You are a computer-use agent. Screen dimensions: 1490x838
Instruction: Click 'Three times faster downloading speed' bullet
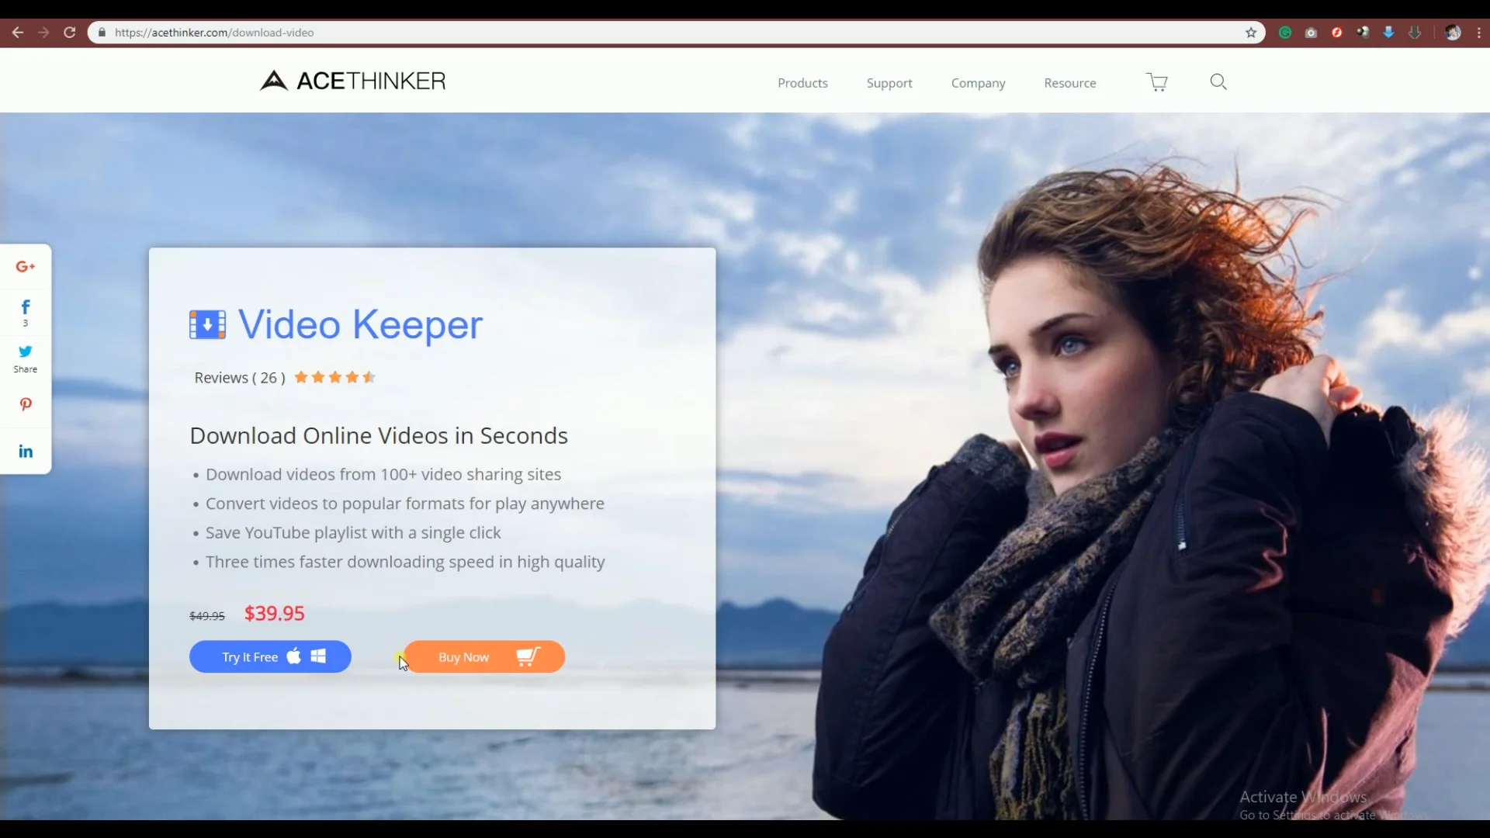pyautogui.click(x=405, y=562)
